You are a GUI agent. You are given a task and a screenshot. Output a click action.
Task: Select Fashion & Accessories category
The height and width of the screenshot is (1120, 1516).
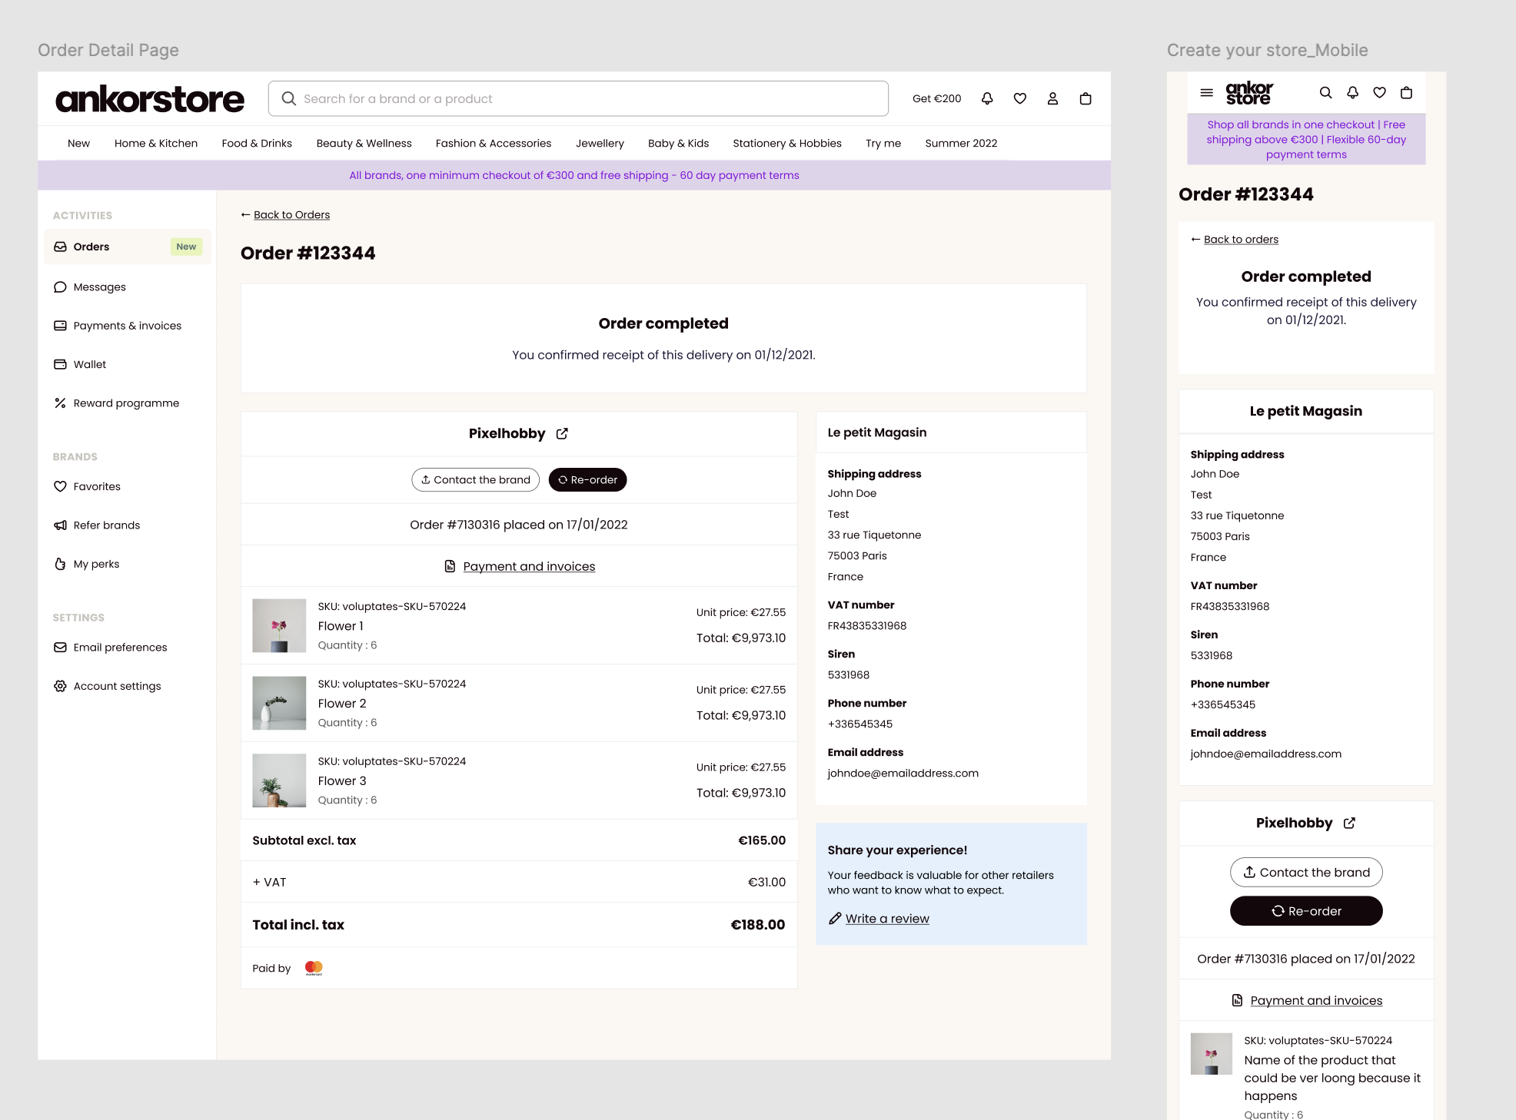(x=494, y=143)
